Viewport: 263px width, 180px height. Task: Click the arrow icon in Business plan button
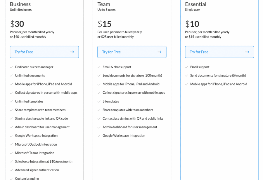72,52
